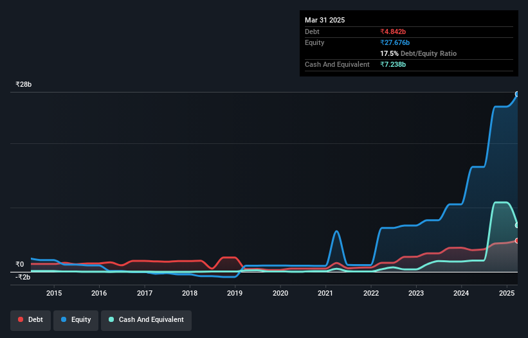This screenshot has width=528, height=338.
Task: Click the -₹2b y-axis label
Action: 23,277
